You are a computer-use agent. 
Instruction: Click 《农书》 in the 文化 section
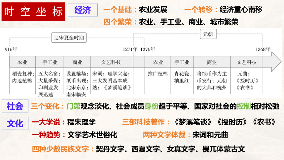tap(264, 122)
